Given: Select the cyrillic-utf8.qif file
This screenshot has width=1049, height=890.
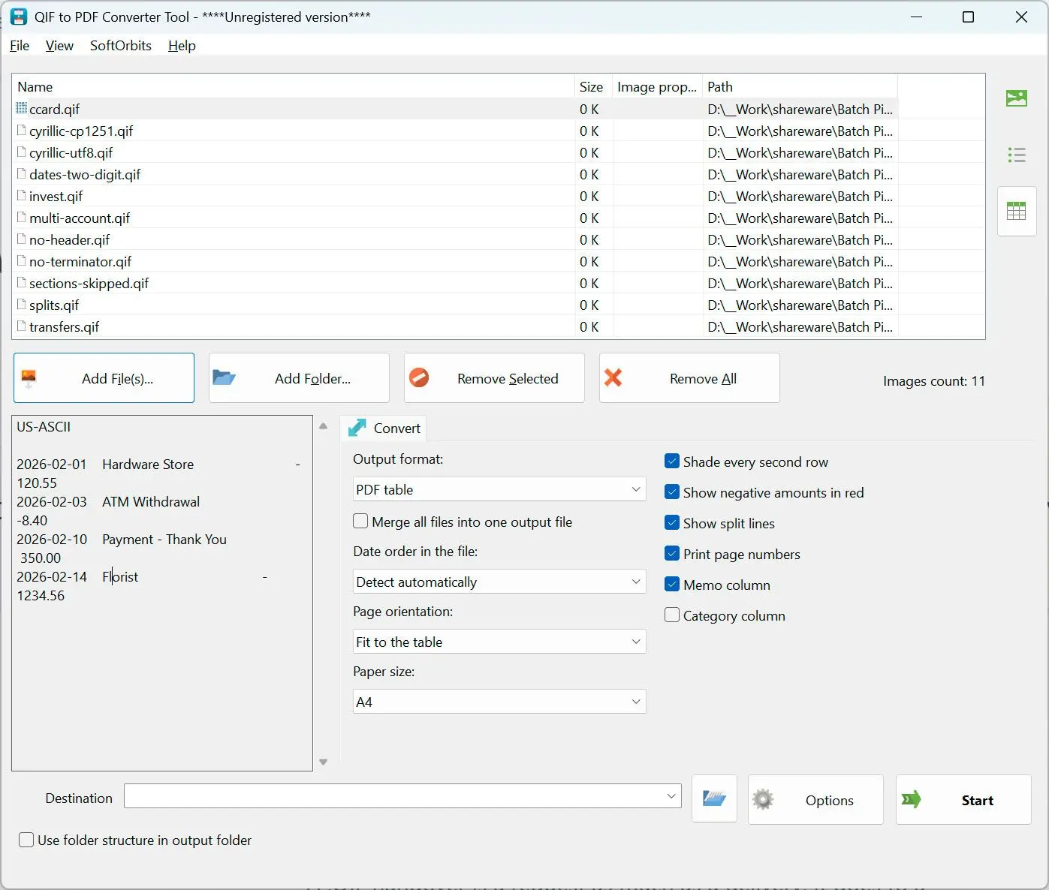Looking at the screenshot, I should pos(455,152).
